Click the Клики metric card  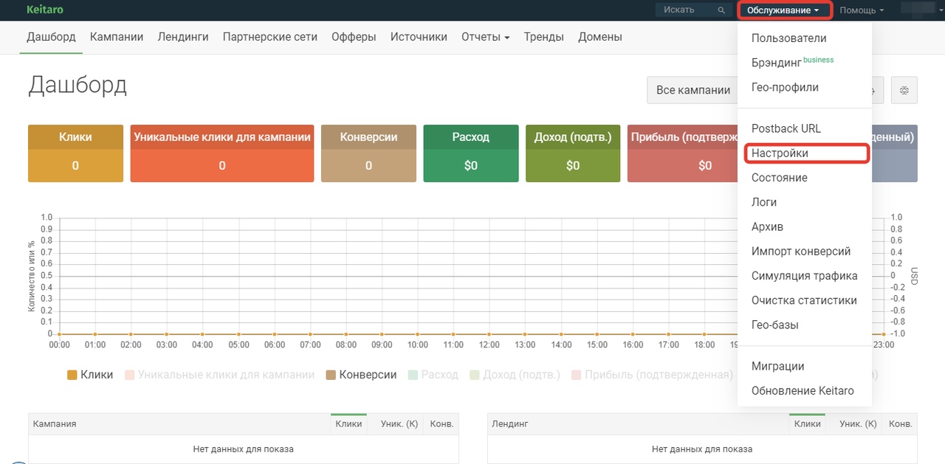tap(75, 153)
